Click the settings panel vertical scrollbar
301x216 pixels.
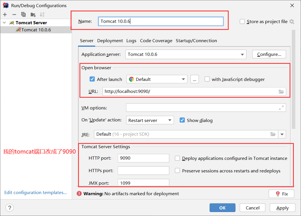point(293,80)
